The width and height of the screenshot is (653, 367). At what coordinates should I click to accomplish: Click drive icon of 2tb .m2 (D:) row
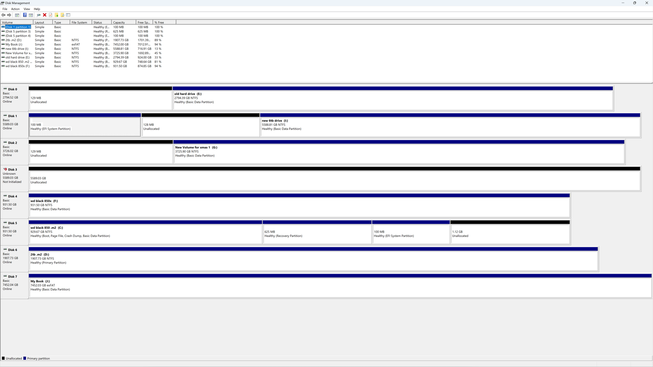click(x=3, y=40)
